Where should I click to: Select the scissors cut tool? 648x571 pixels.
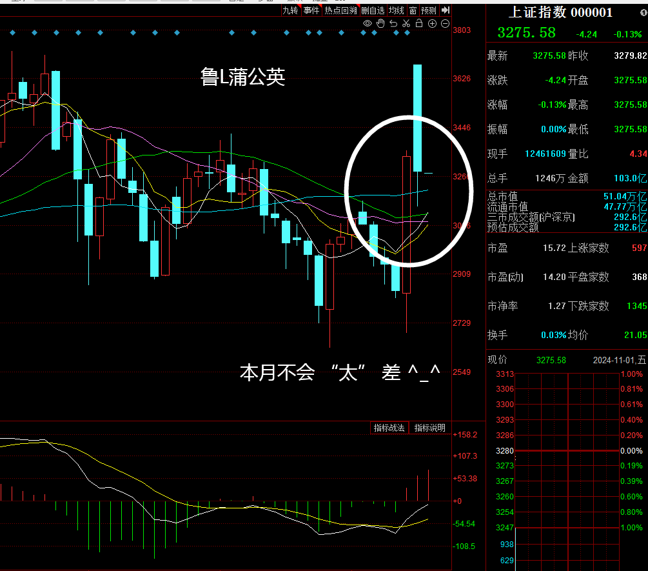click(x=406, y=24)
